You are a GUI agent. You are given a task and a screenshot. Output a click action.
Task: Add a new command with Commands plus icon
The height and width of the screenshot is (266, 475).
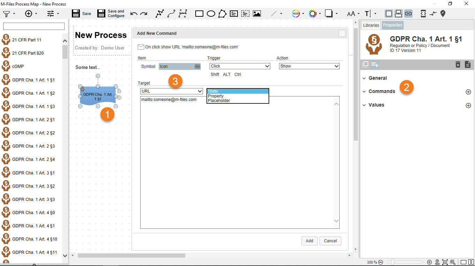coord(468,92)
